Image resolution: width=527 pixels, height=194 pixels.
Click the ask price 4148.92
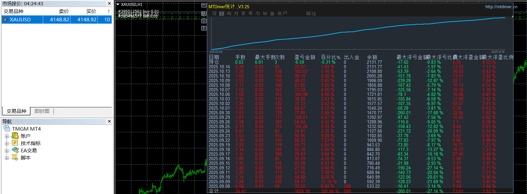pyautogui.click(x=87, y=20)
